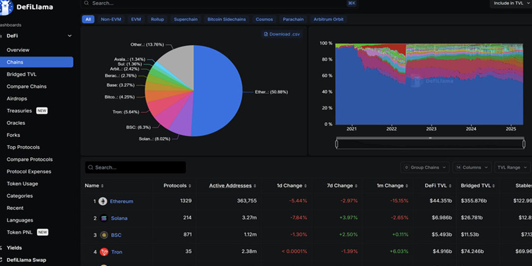
Task: Open the Ethereum chain link
Action: (x=121, y=202)
